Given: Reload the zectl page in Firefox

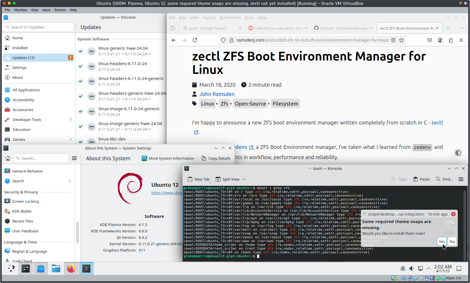Looking at the screenshot, I should point(195,40).
